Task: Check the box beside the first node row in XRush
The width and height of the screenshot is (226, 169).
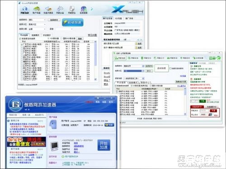Action: pos(22,45)
